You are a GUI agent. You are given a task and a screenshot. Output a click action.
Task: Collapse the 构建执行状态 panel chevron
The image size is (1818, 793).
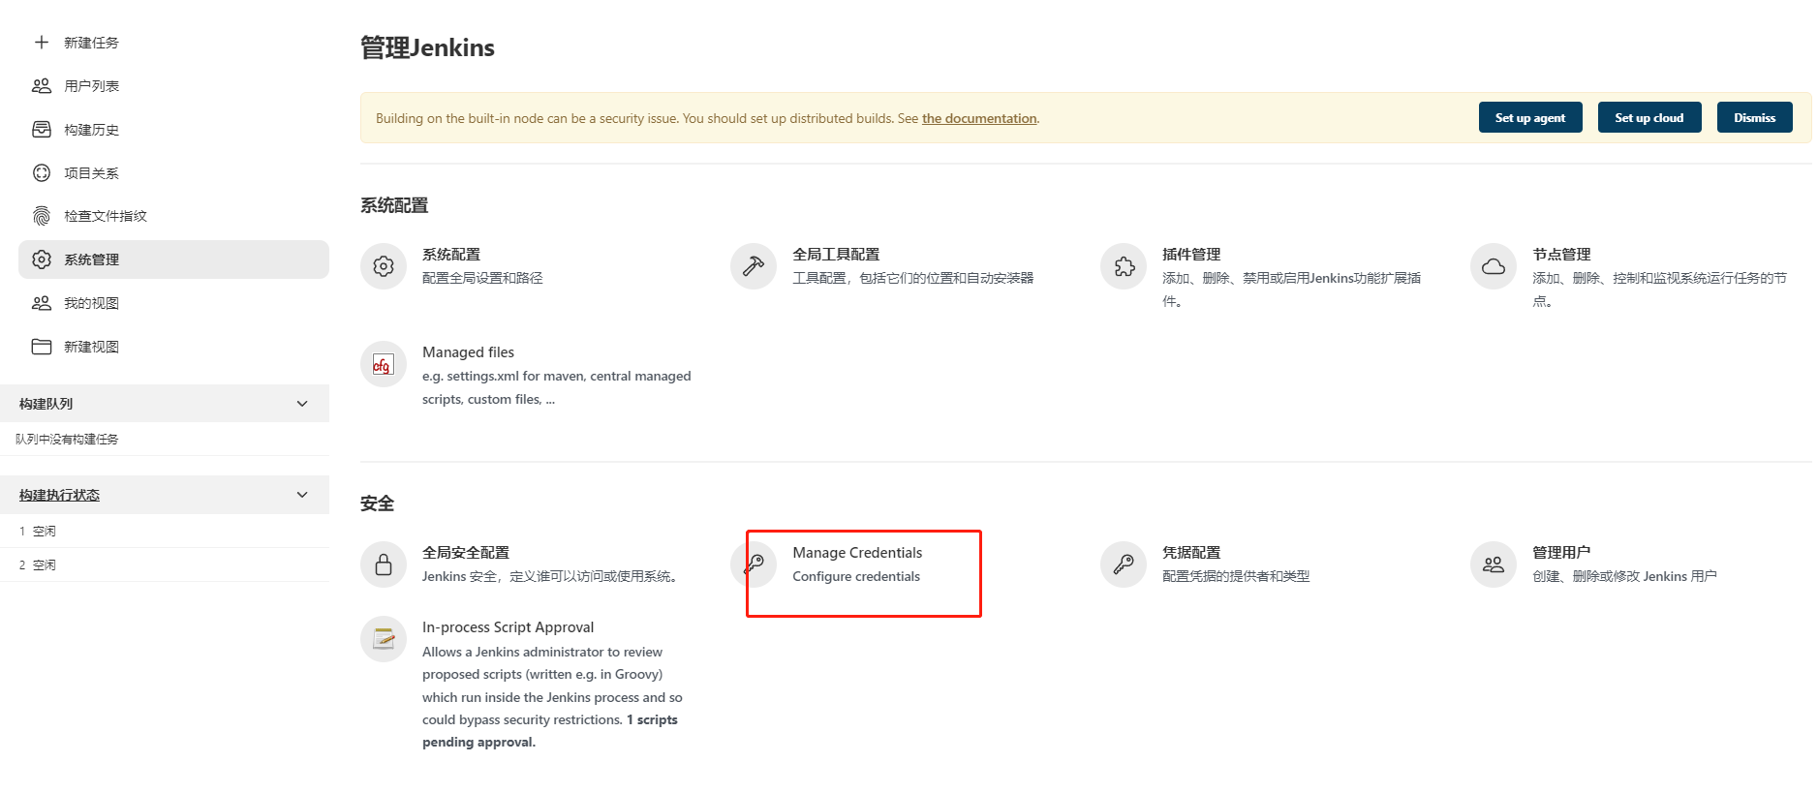(x=302, y=495)
